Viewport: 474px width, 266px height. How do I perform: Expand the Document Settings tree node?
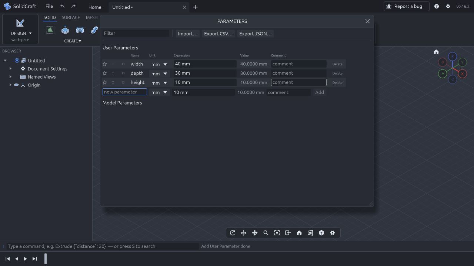click(x=10, y=69)
